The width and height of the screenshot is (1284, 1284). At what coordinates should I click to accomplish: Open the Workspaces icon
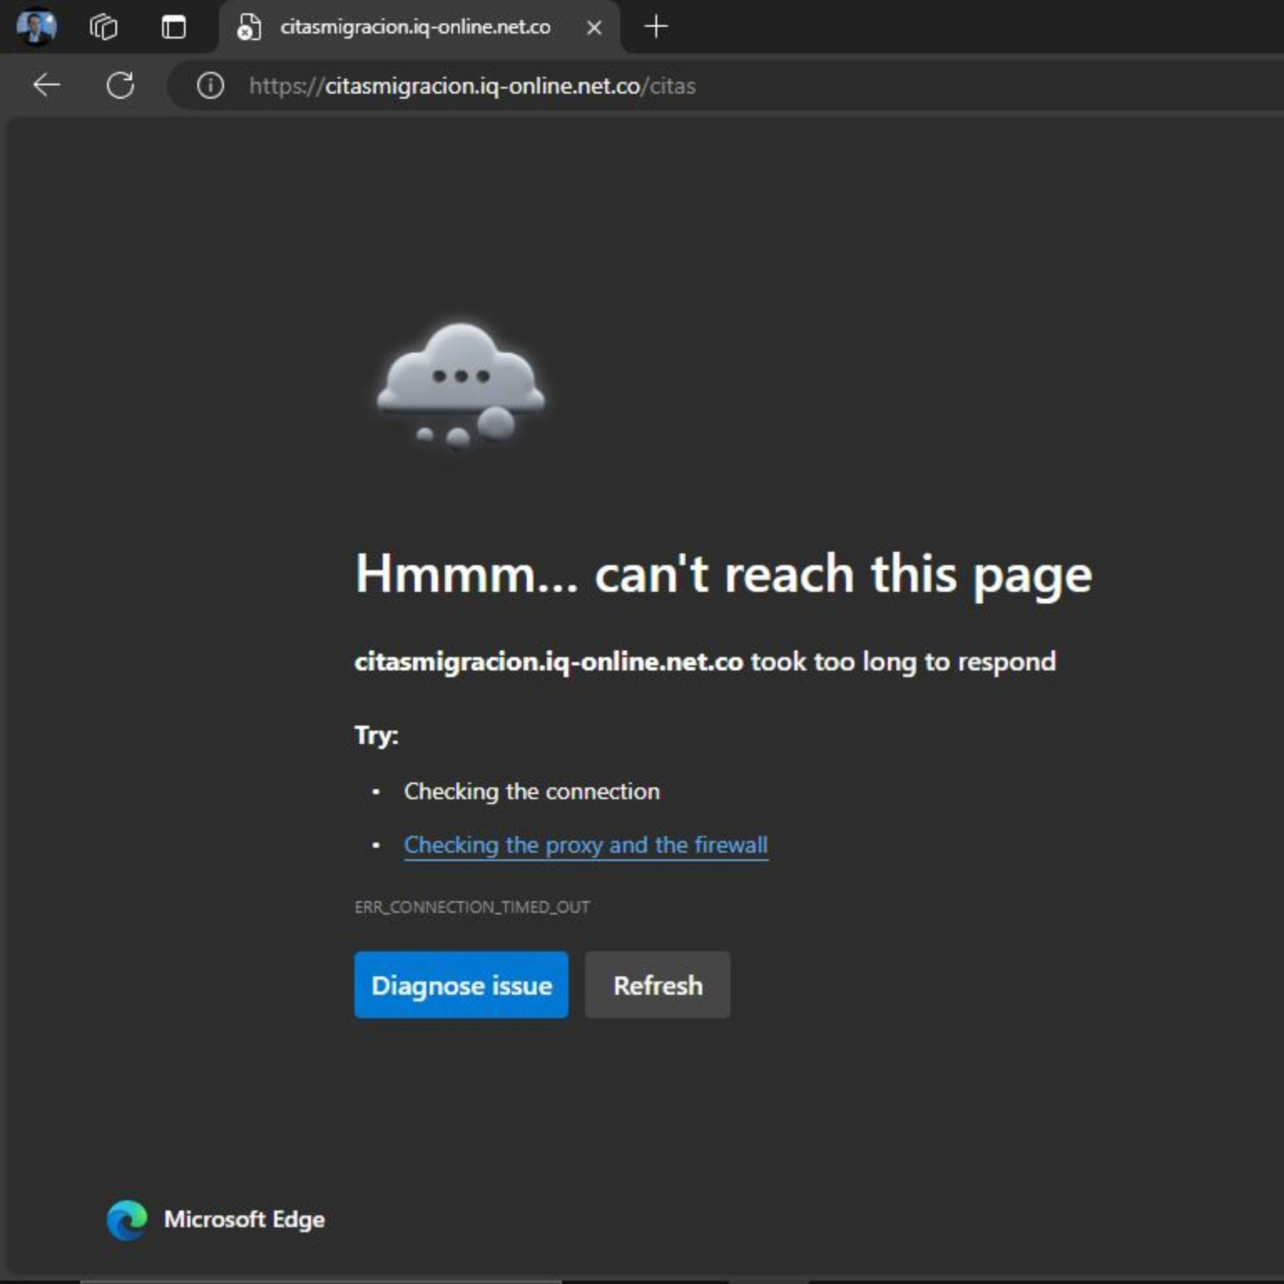104,27
